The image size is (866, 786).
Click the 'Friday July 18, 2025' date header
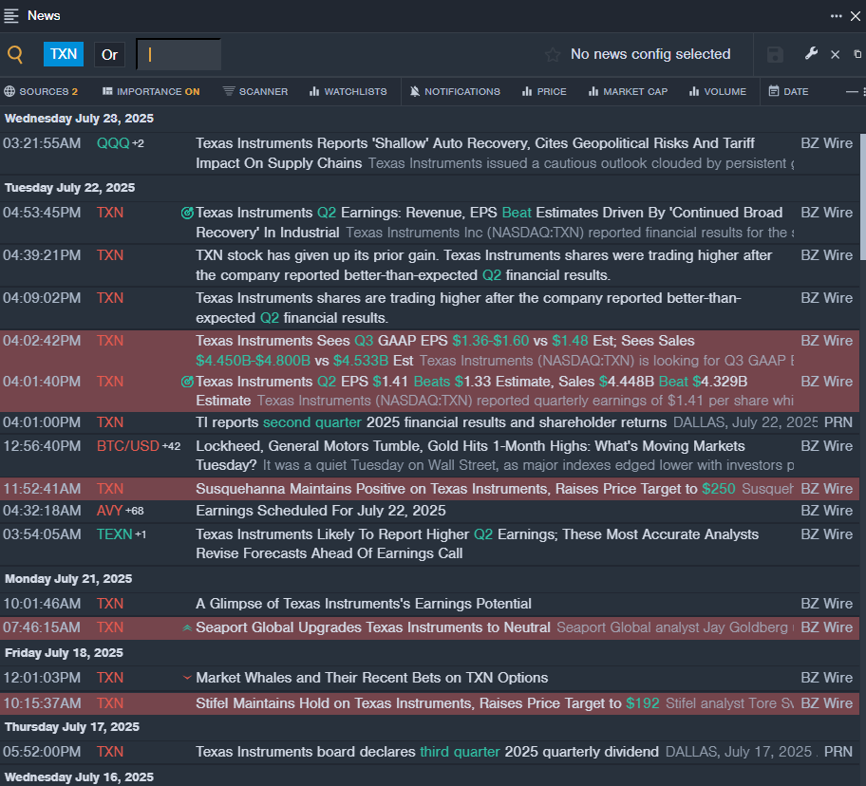click(x=64, y=653)
